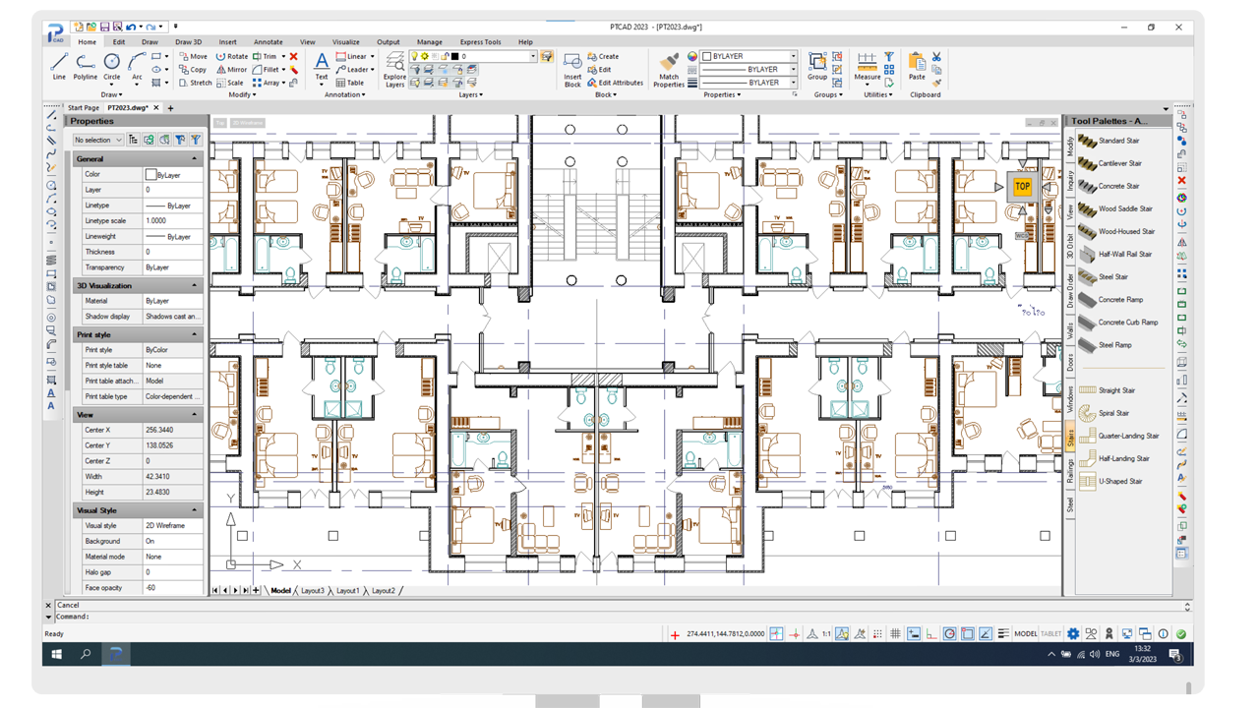
Task: Switch MODEL space using the status bar button
Action: coord(1025,633)
